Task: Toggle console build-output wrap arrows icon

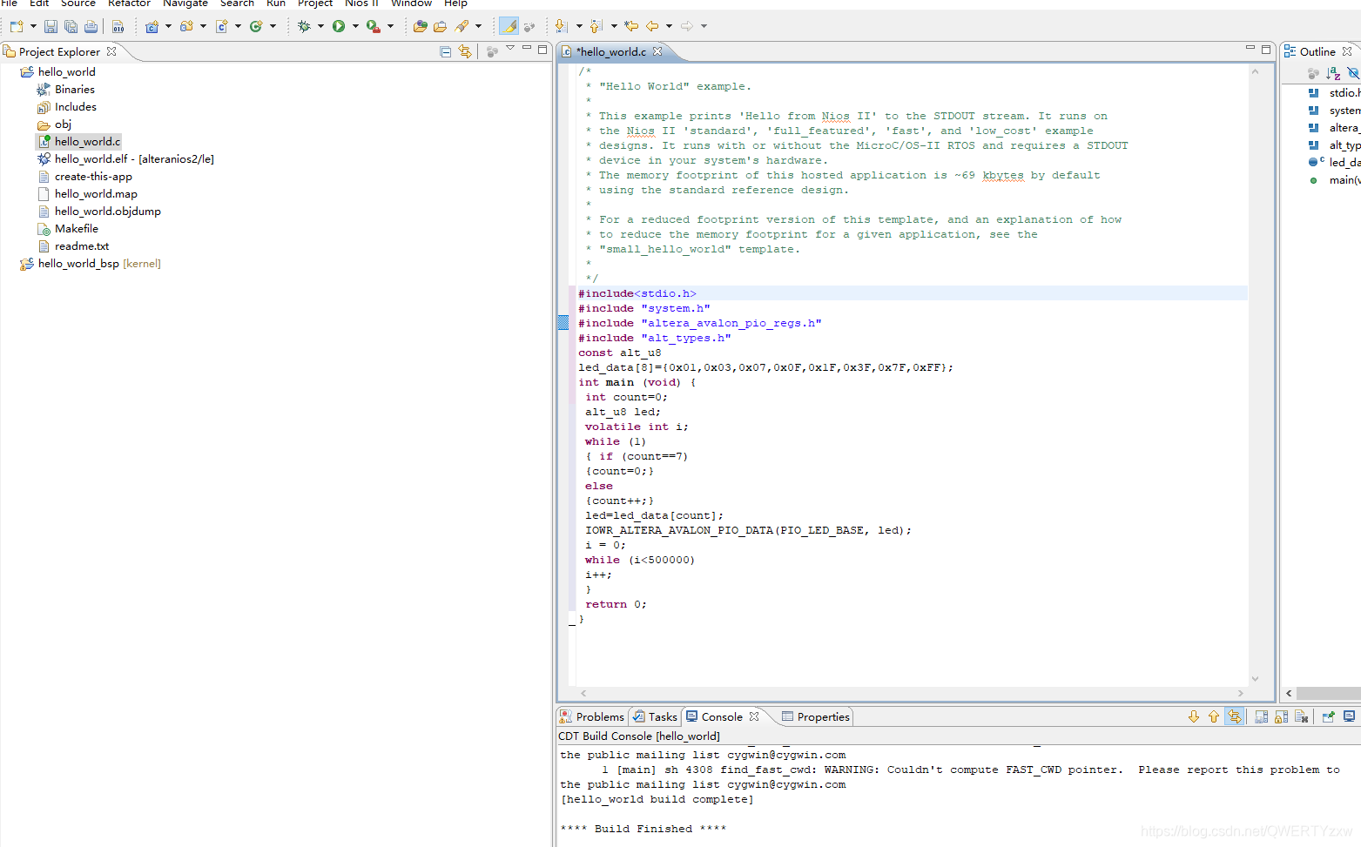Action: (1234, 716)
